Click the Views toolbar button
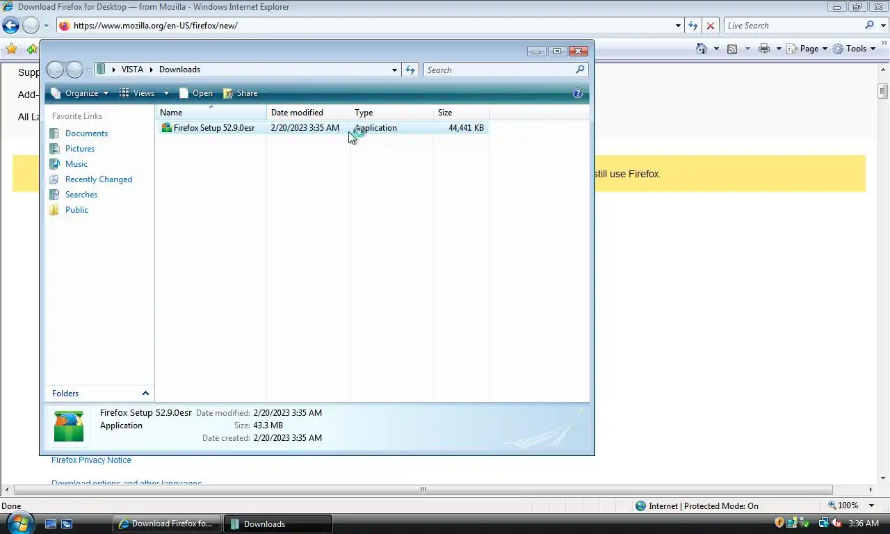 (x=138, y=93)
